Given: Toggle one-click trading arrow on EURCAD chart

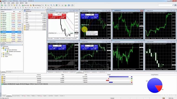Looking at the screenshot, I should coord(114,44).
